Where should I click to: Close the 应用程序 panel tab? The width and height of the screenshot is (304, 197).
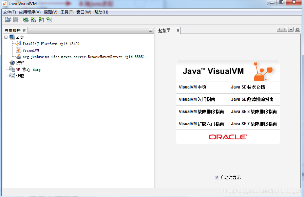click(x=24, y=31)
